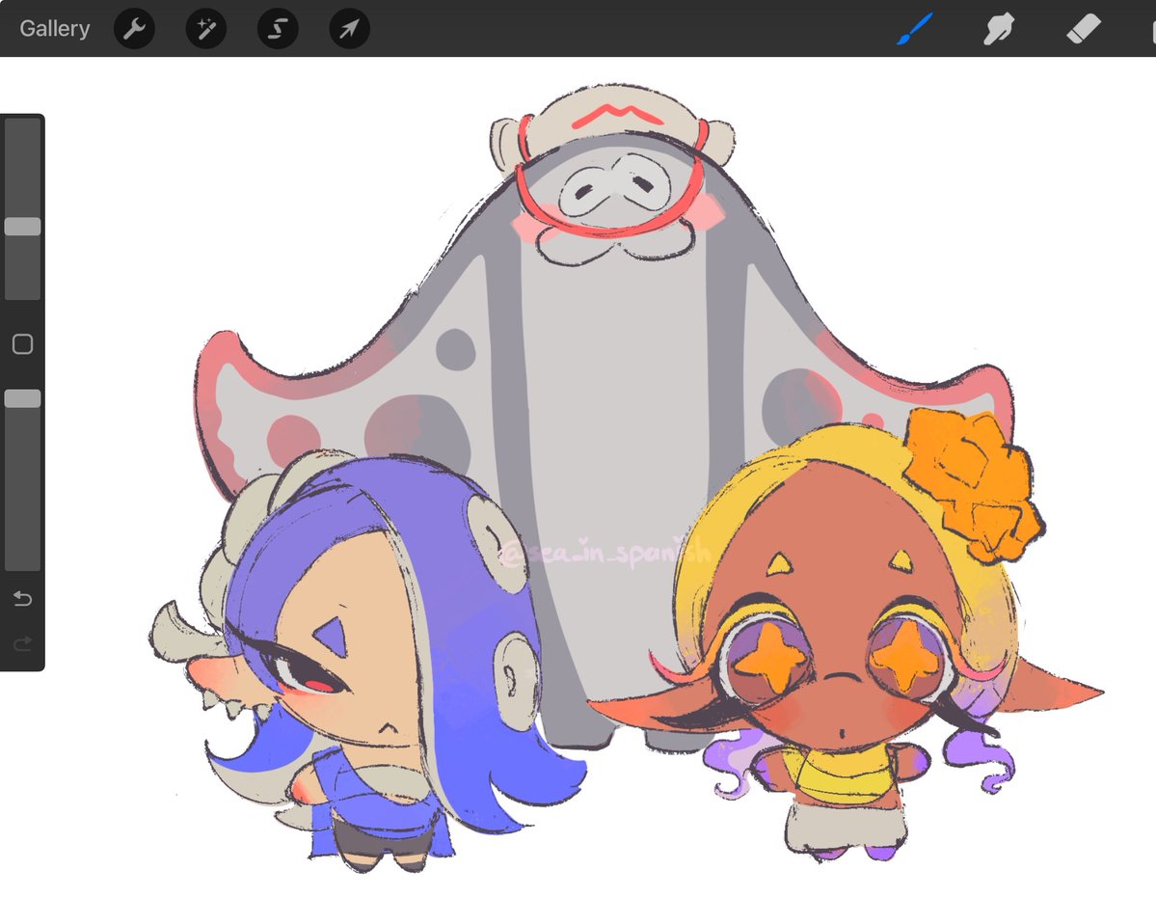Select the Eraser tool
This screenshot has height=897, width=1156.
tap(1083, 29)
